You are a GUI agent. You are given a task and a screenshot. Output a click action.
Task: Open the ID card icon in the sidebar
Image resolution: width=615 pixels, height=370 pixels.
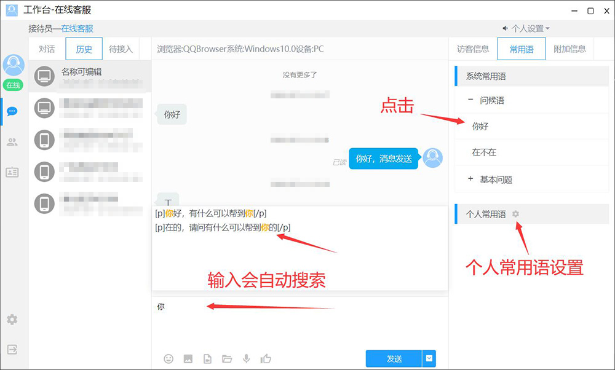tap(12, 173)
